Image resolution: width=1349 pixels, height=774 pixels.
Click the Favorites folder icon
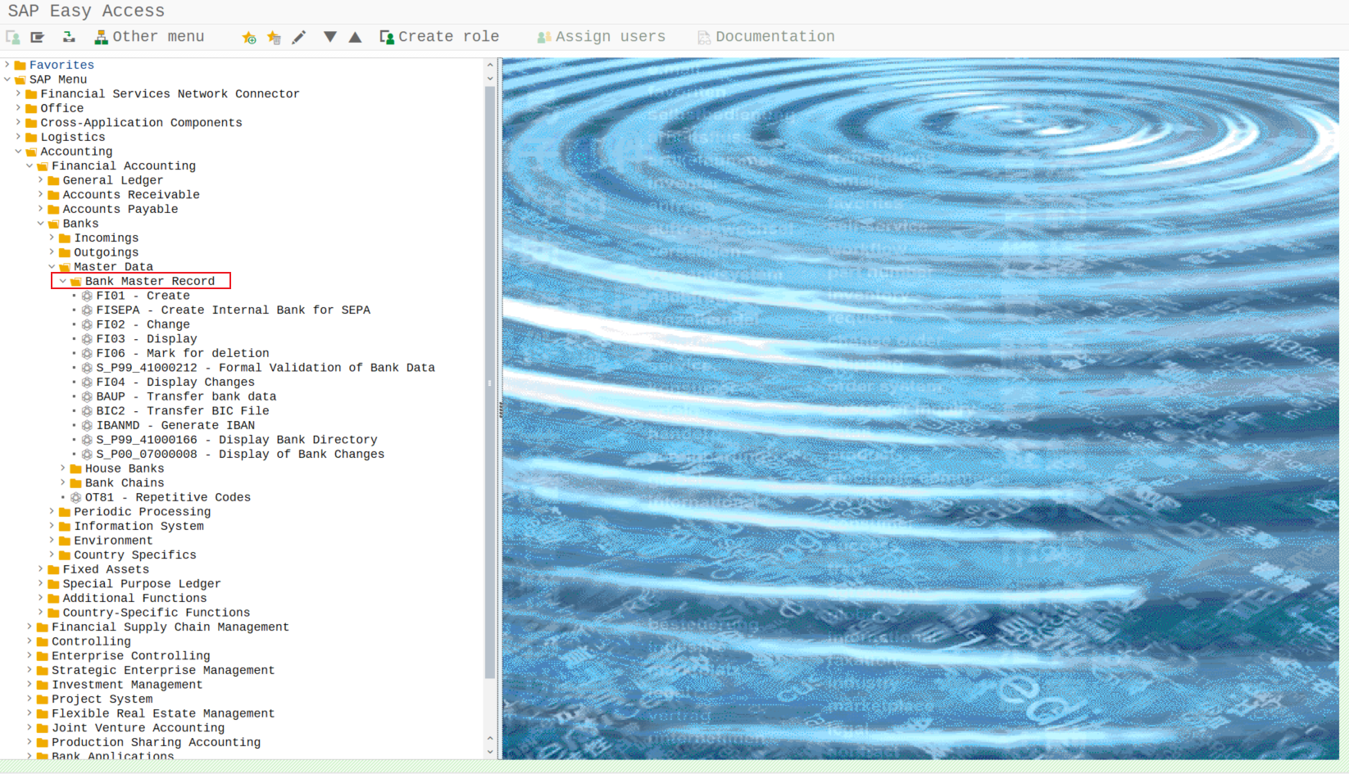pyautogui.click(x=20, y=66)
